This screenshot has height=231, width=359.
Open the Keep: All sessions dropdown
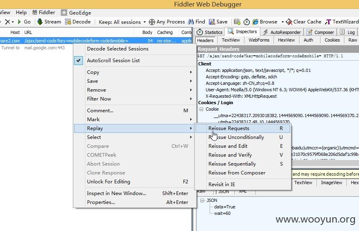click(122, 22)
